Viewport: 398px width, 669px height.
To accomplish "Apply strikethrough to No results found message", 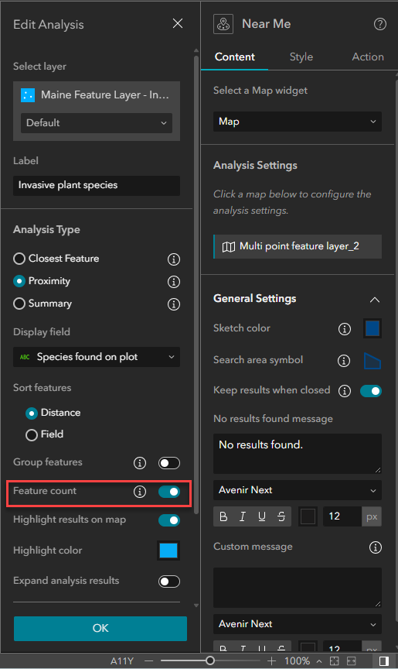I will click(281, 516).
